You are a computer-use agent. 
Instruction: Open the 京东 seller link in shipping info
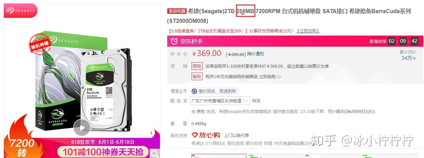click(201, 112)
